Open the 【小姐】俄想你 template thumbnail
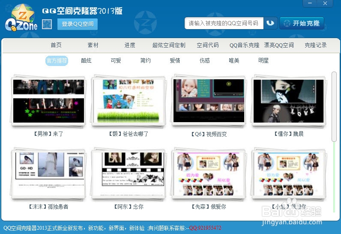341x234 pixels. tap(289, 174)
